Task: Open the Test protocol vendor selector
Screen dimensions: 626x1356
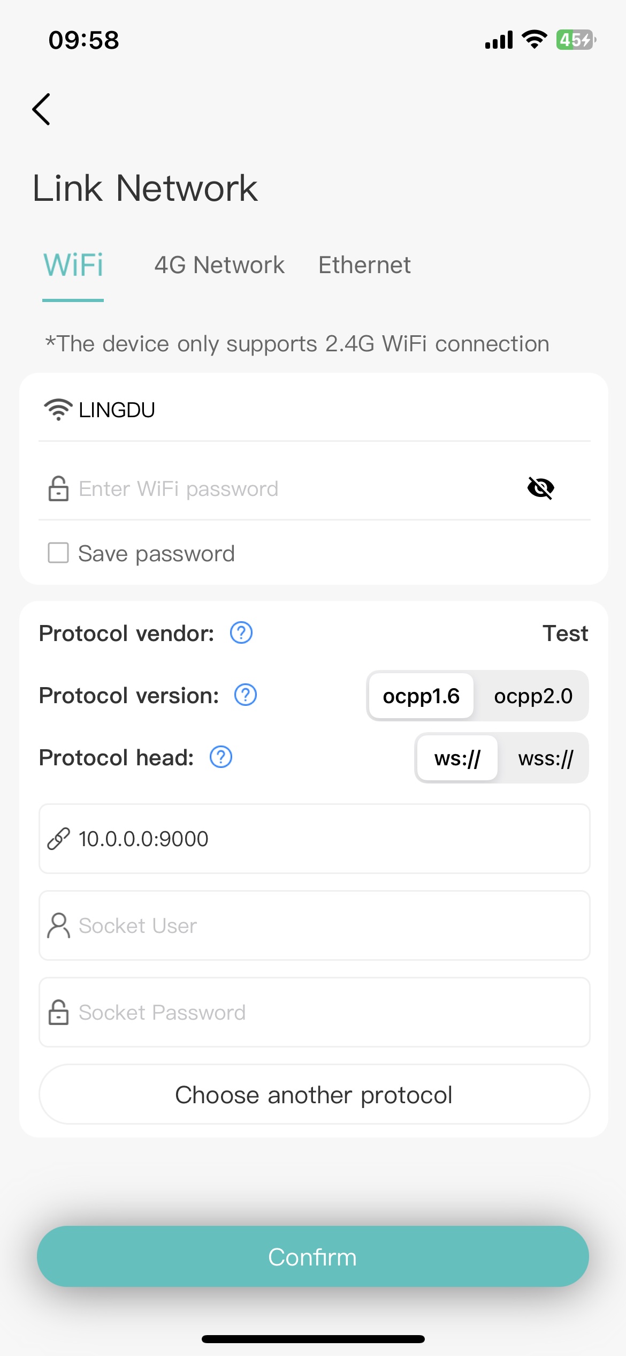Action: [565, 634]
